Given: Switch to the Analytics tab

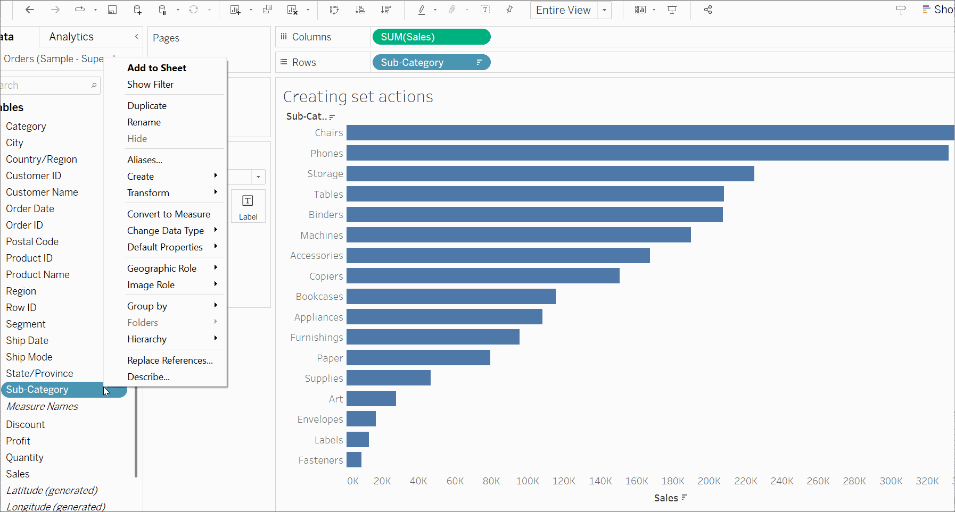Looking at the screenshot, I should 71,37.
